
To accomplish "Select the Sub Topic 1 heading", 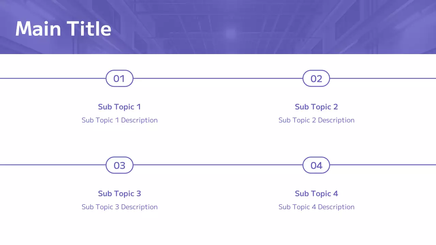I will point(119,107).
